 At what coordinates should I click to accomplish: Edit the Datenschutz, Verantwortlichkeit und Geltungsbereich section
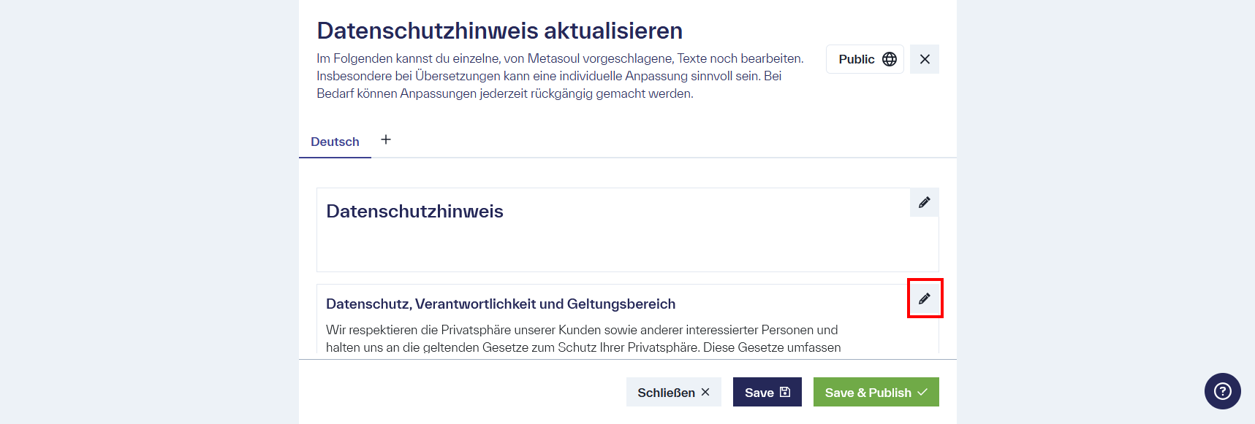[924, 298]
